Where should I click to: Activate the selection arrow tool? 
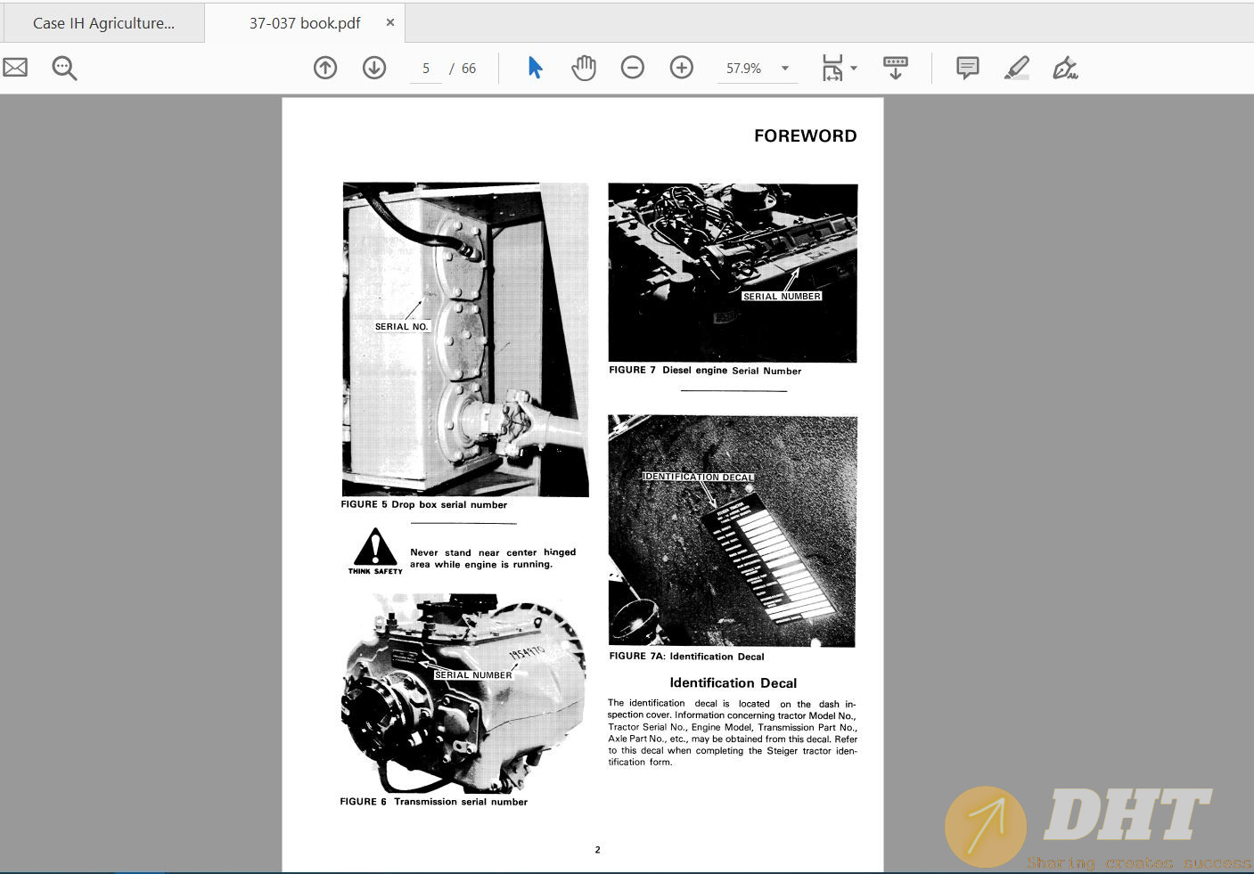tap(535, 68)
